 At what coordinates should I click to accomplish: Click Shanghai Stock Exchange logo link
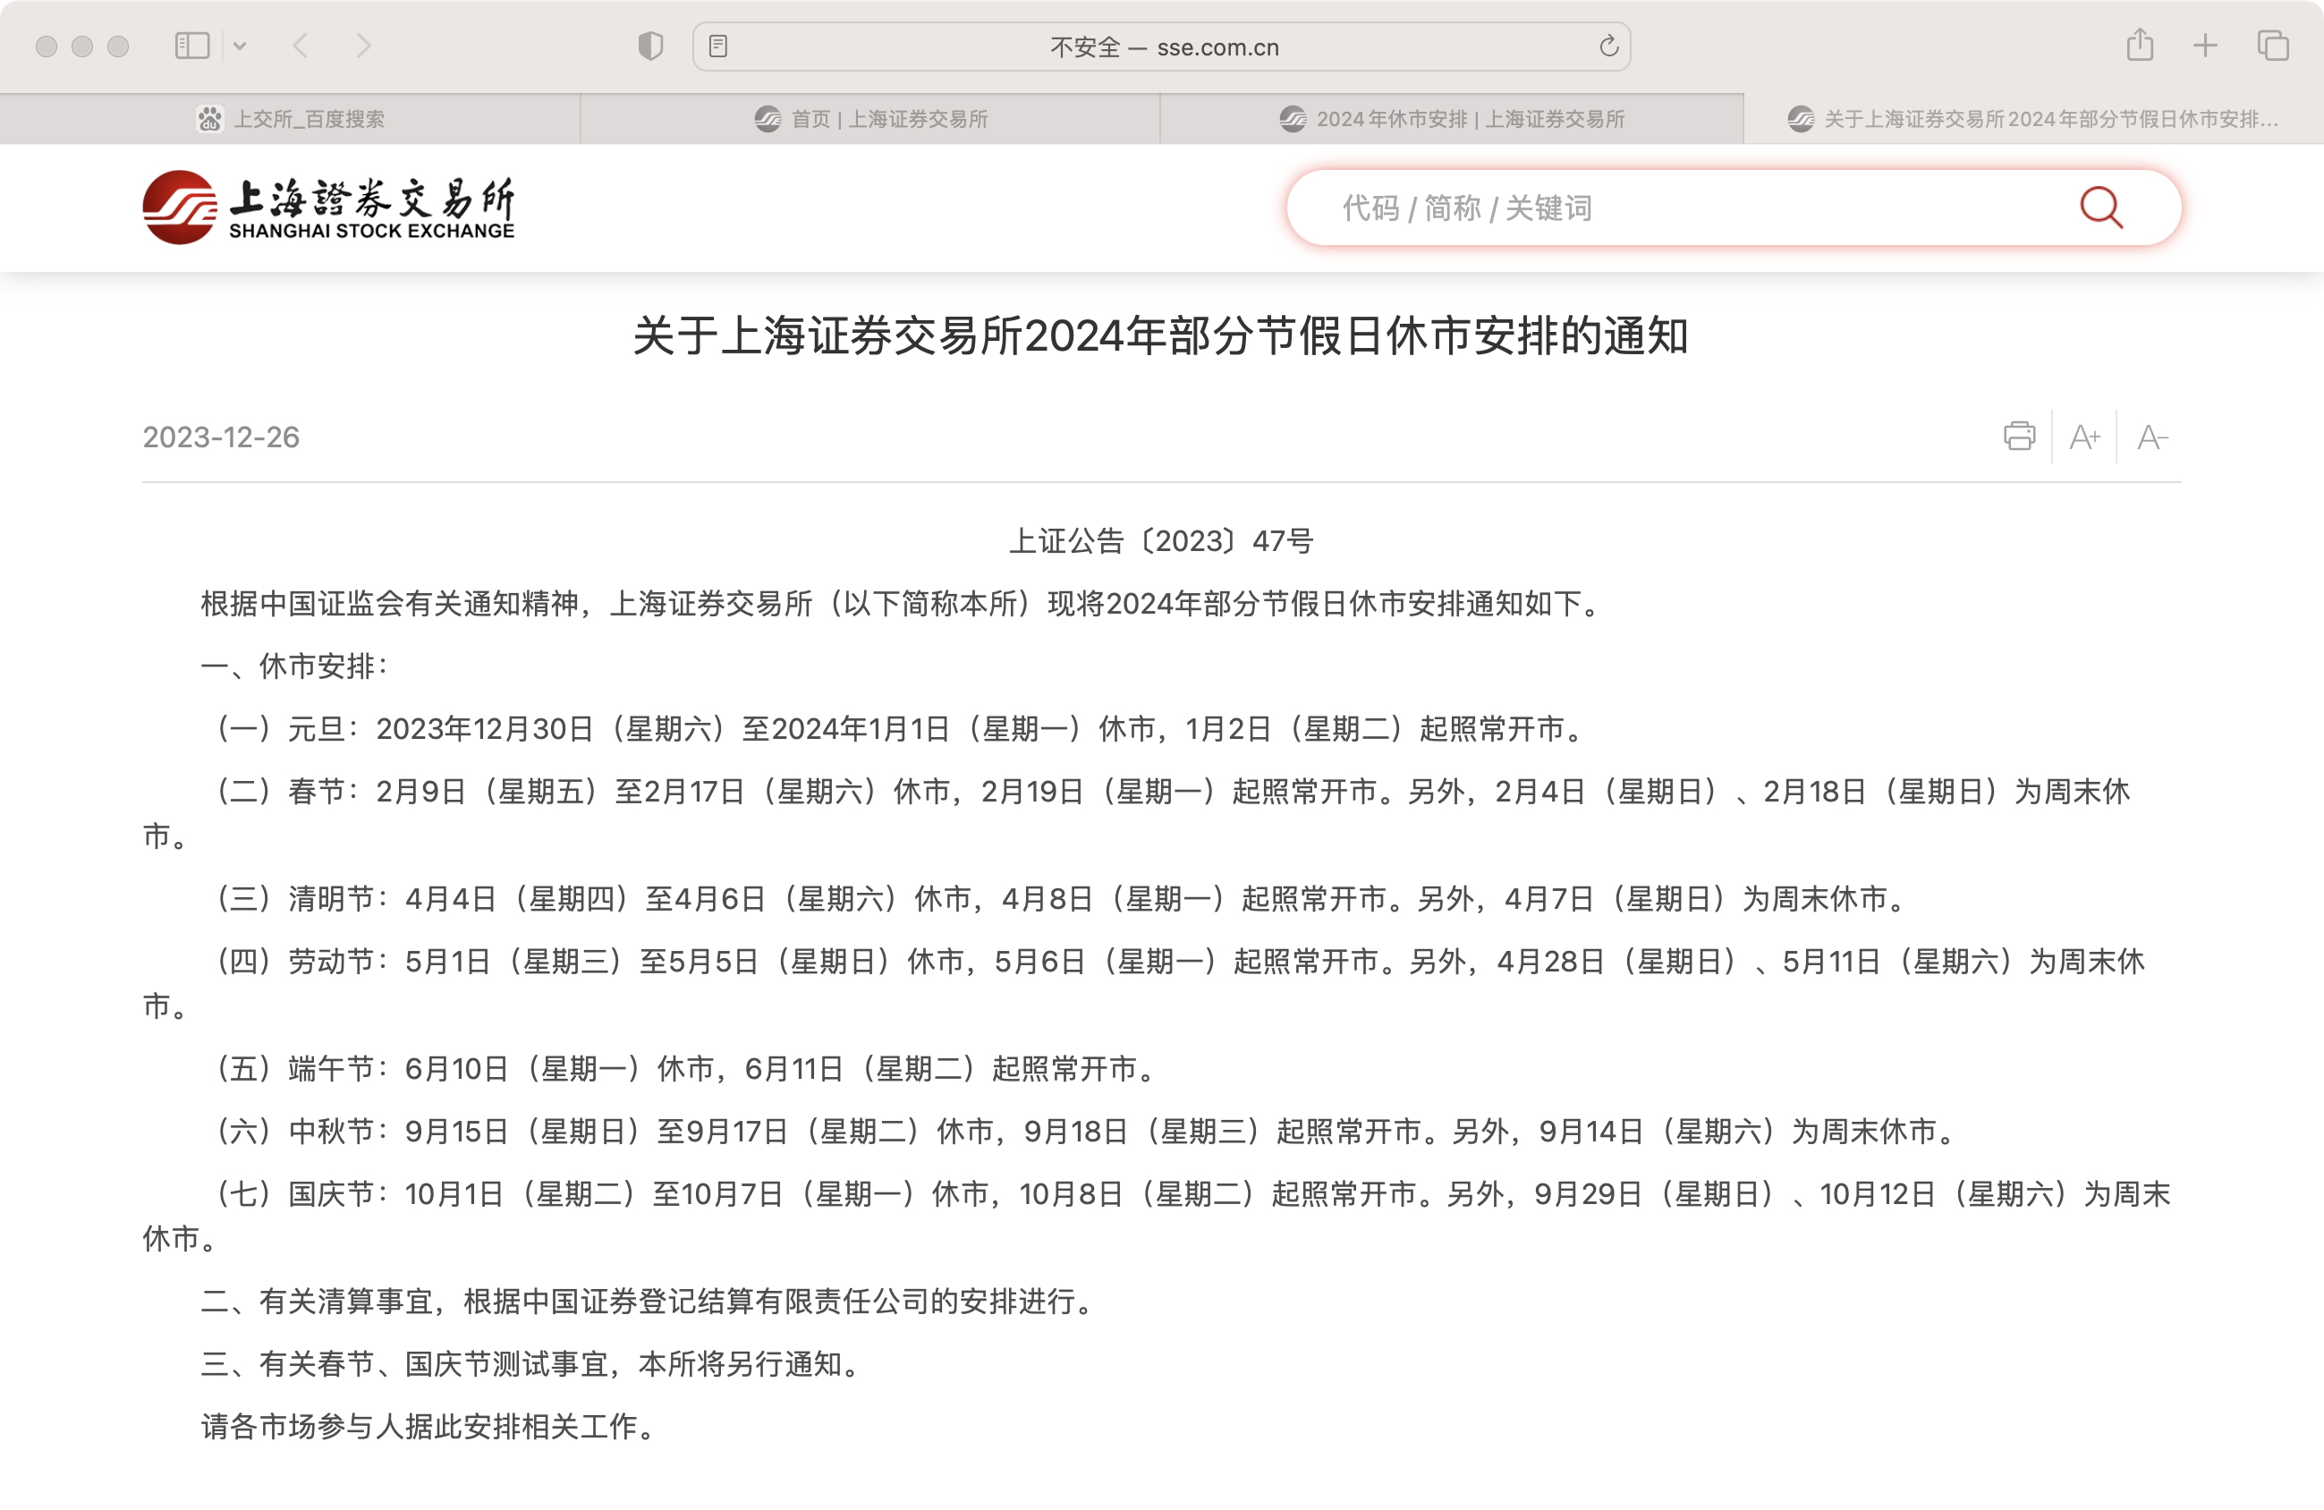(x=328, y=207)
